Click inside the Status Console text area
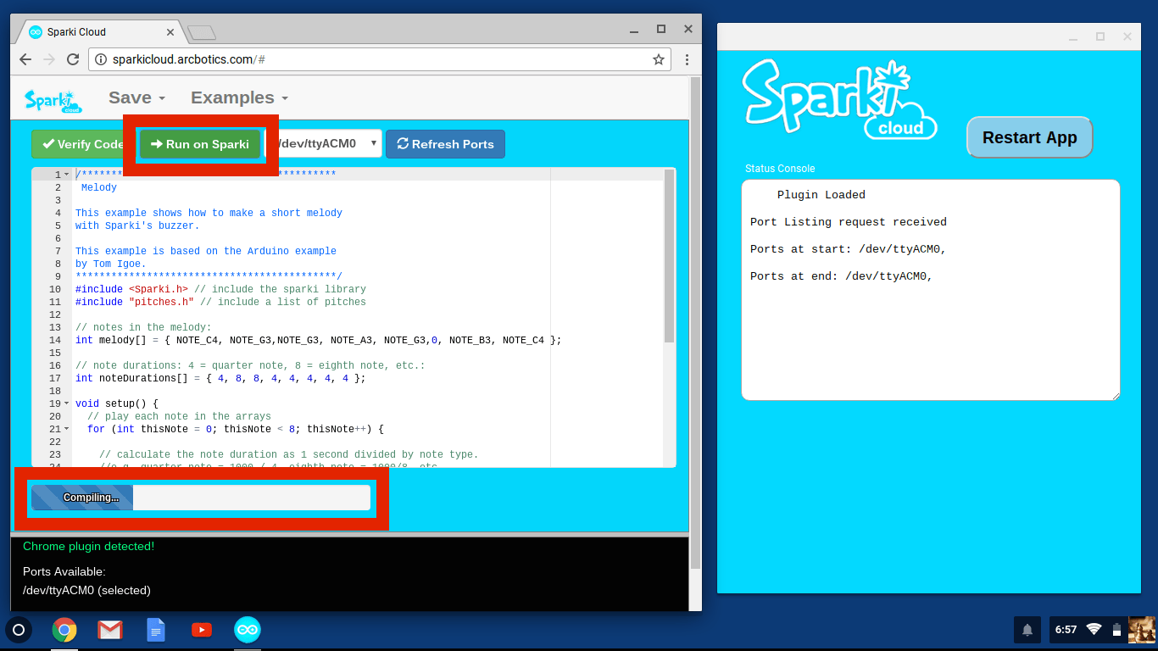 [x=931, y=290]
